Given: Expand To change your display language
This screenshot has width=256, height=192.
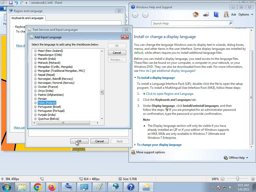Looking at the screenshot, I should (x=159, y=145).
